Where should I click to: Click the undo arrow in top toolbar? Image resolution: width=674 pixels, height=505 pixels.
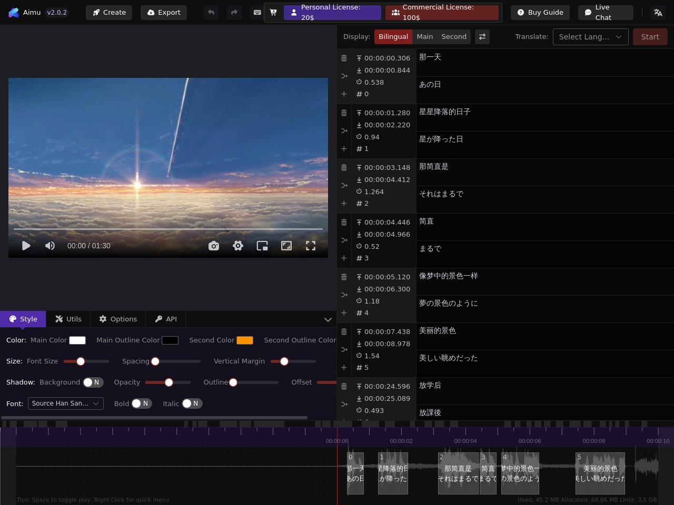coord(211,12)
